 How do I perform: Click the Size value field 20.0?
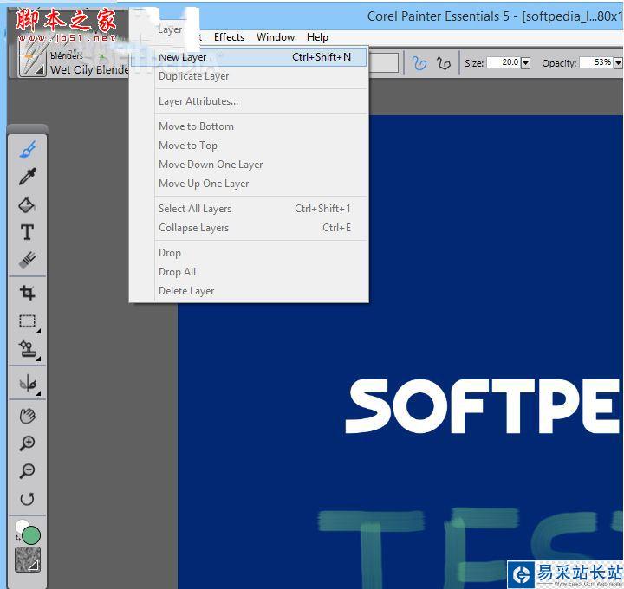tap(504, 62)
